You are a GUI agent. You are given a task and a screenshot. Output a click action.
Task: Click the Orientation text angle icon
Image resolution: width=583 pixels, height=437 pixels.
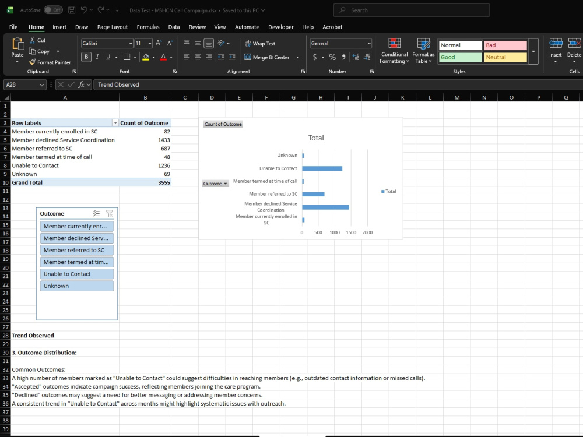click(221, 43)
